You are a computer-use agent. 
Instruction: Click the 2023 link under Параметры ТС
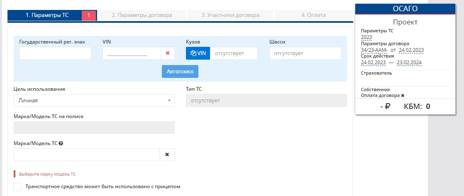[x=366, y=37]
